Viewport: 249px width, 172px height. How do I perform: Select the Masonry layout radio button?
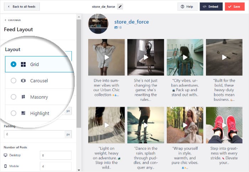coord(14,97)
